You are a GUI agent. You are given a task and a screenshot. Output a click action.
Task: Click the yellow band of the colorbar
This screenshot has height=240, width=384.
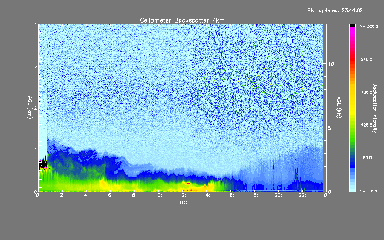coord(352,99)
